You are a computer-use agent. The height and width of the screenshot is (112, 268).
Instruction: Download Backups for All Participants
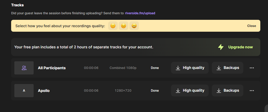pyautogui.click(x=227, y=68)
